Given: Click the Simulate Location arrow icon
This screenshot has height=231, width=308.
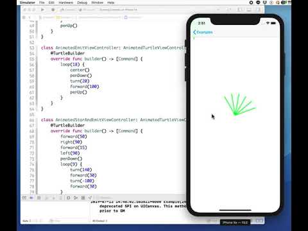Looking at the screenshot, I should click(90, 198).
